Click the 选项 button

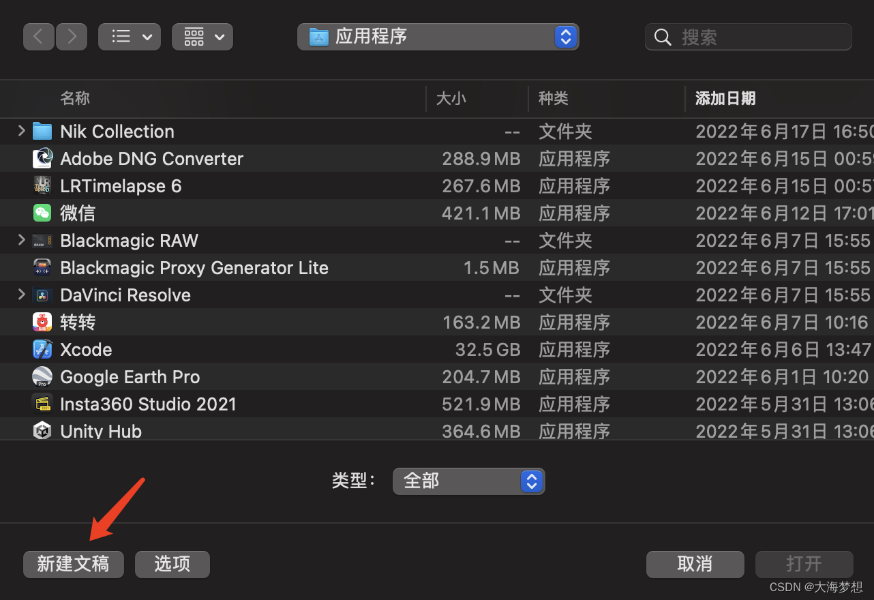[x=172, y=565]
